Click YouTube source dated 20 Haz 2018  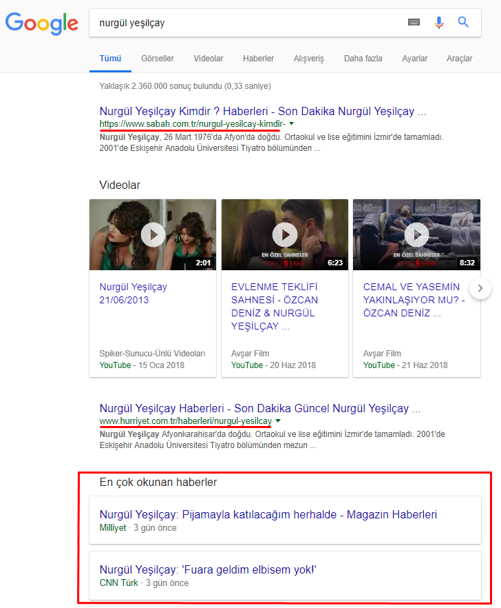tap(246, 365)
